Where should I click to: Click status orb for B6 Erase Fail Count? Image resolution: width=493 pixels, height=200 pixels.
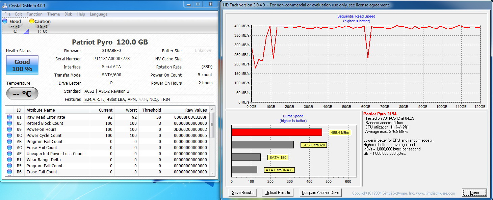(x=9, y=172)
